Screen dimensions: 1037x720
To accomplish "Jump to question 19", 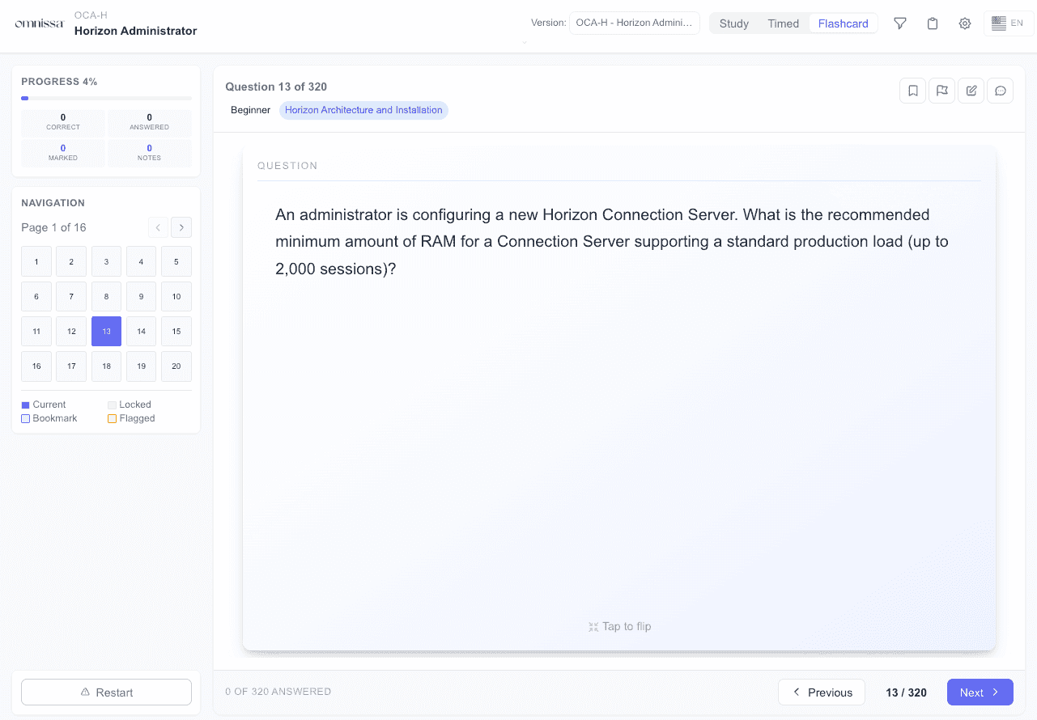I will tap(142, 366).
